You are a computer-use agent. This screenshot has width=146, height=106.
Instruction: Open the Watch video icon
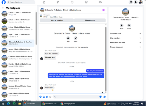point(72,2)
